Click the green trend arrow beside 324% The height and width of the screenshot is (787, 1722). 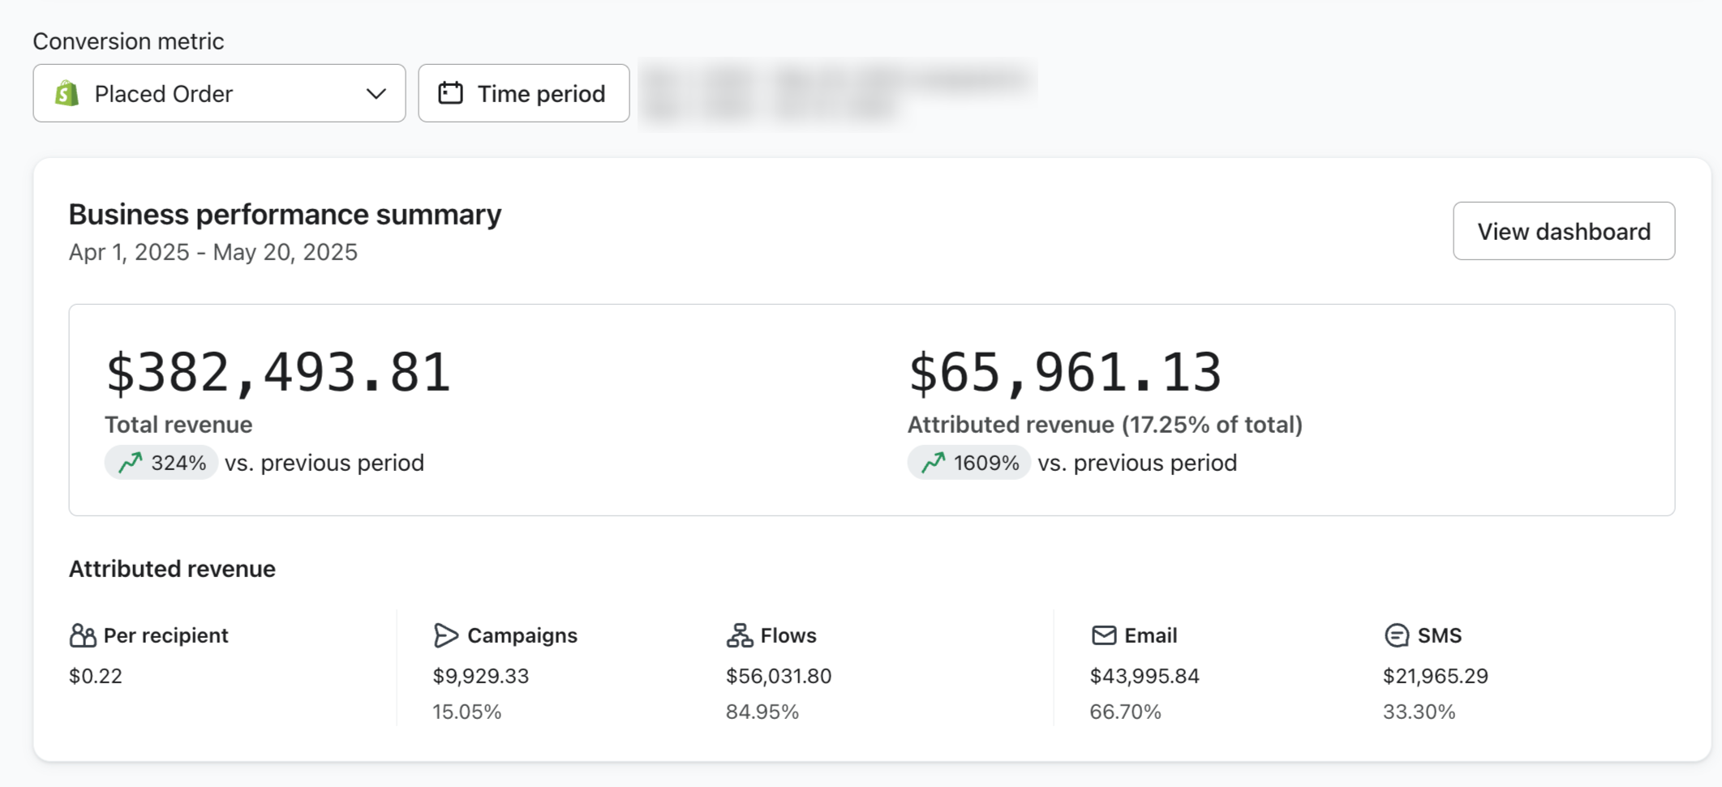click(130, 462)
